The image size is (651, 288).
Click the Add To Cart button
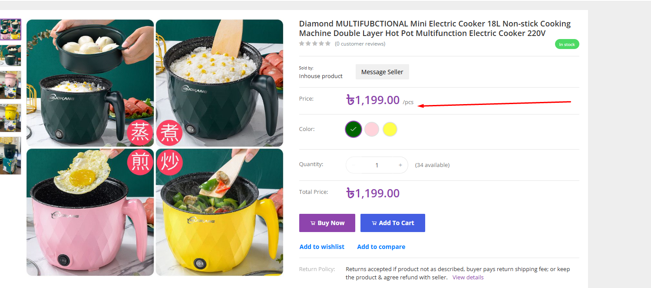click(393, 223)
